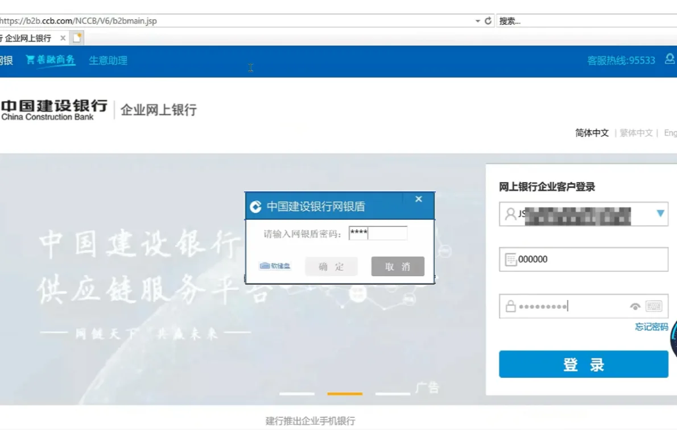
Task: Select the third banner carousel indicator
Action: (x=393, y=394)
